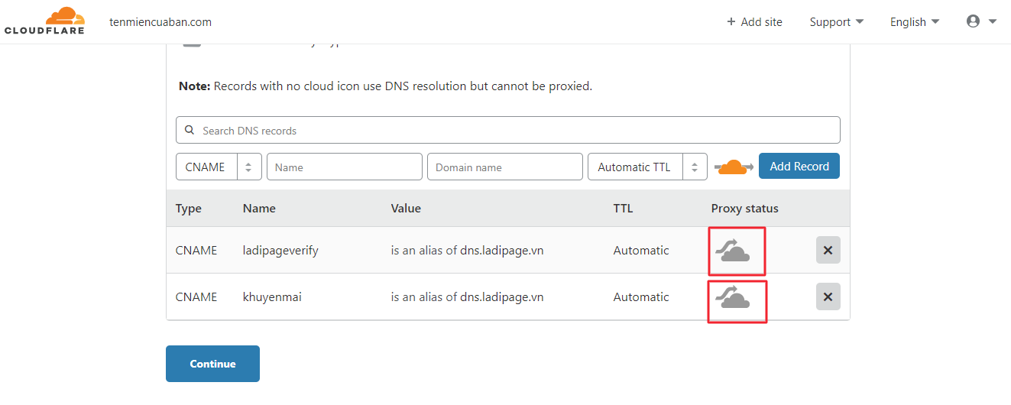The height and width of the screenshot is (405, 1011).
Task: Open the English language selector
Action: 914,22
